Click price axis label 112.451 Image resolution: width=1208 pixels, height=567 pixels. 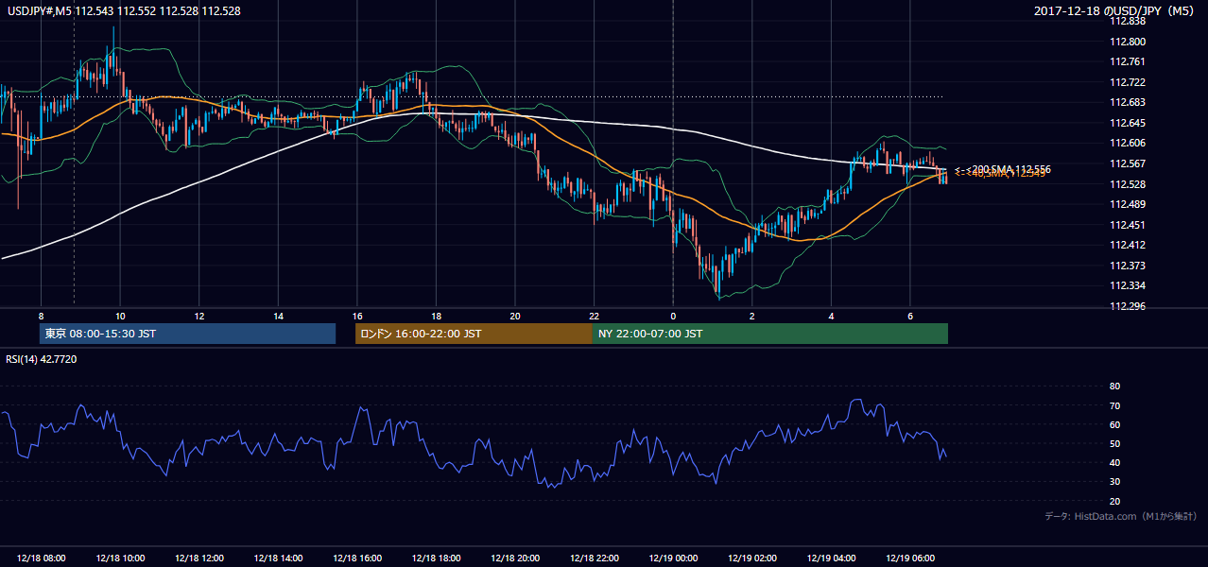(1129, 225)
